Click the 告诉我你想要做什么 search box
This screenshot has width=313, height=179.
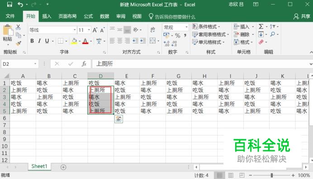[x=172, y=16]
